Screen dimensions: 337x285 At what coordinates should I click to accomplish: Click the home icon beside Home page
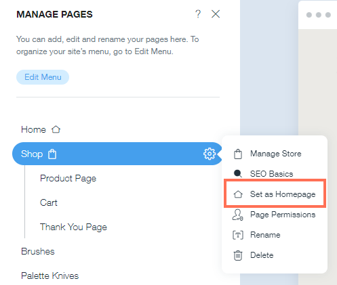tap(56, 129)
